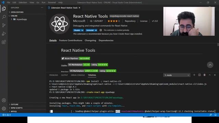Viewport: 219px width, 123px height.
Task: Click the webcam video overlay
Action: coord(189,21)
